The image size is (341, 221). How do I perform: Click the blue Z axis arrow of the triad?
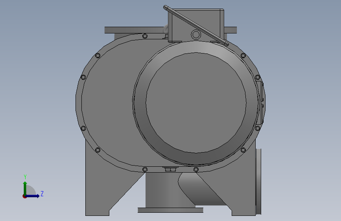click(x=33, y=196)
